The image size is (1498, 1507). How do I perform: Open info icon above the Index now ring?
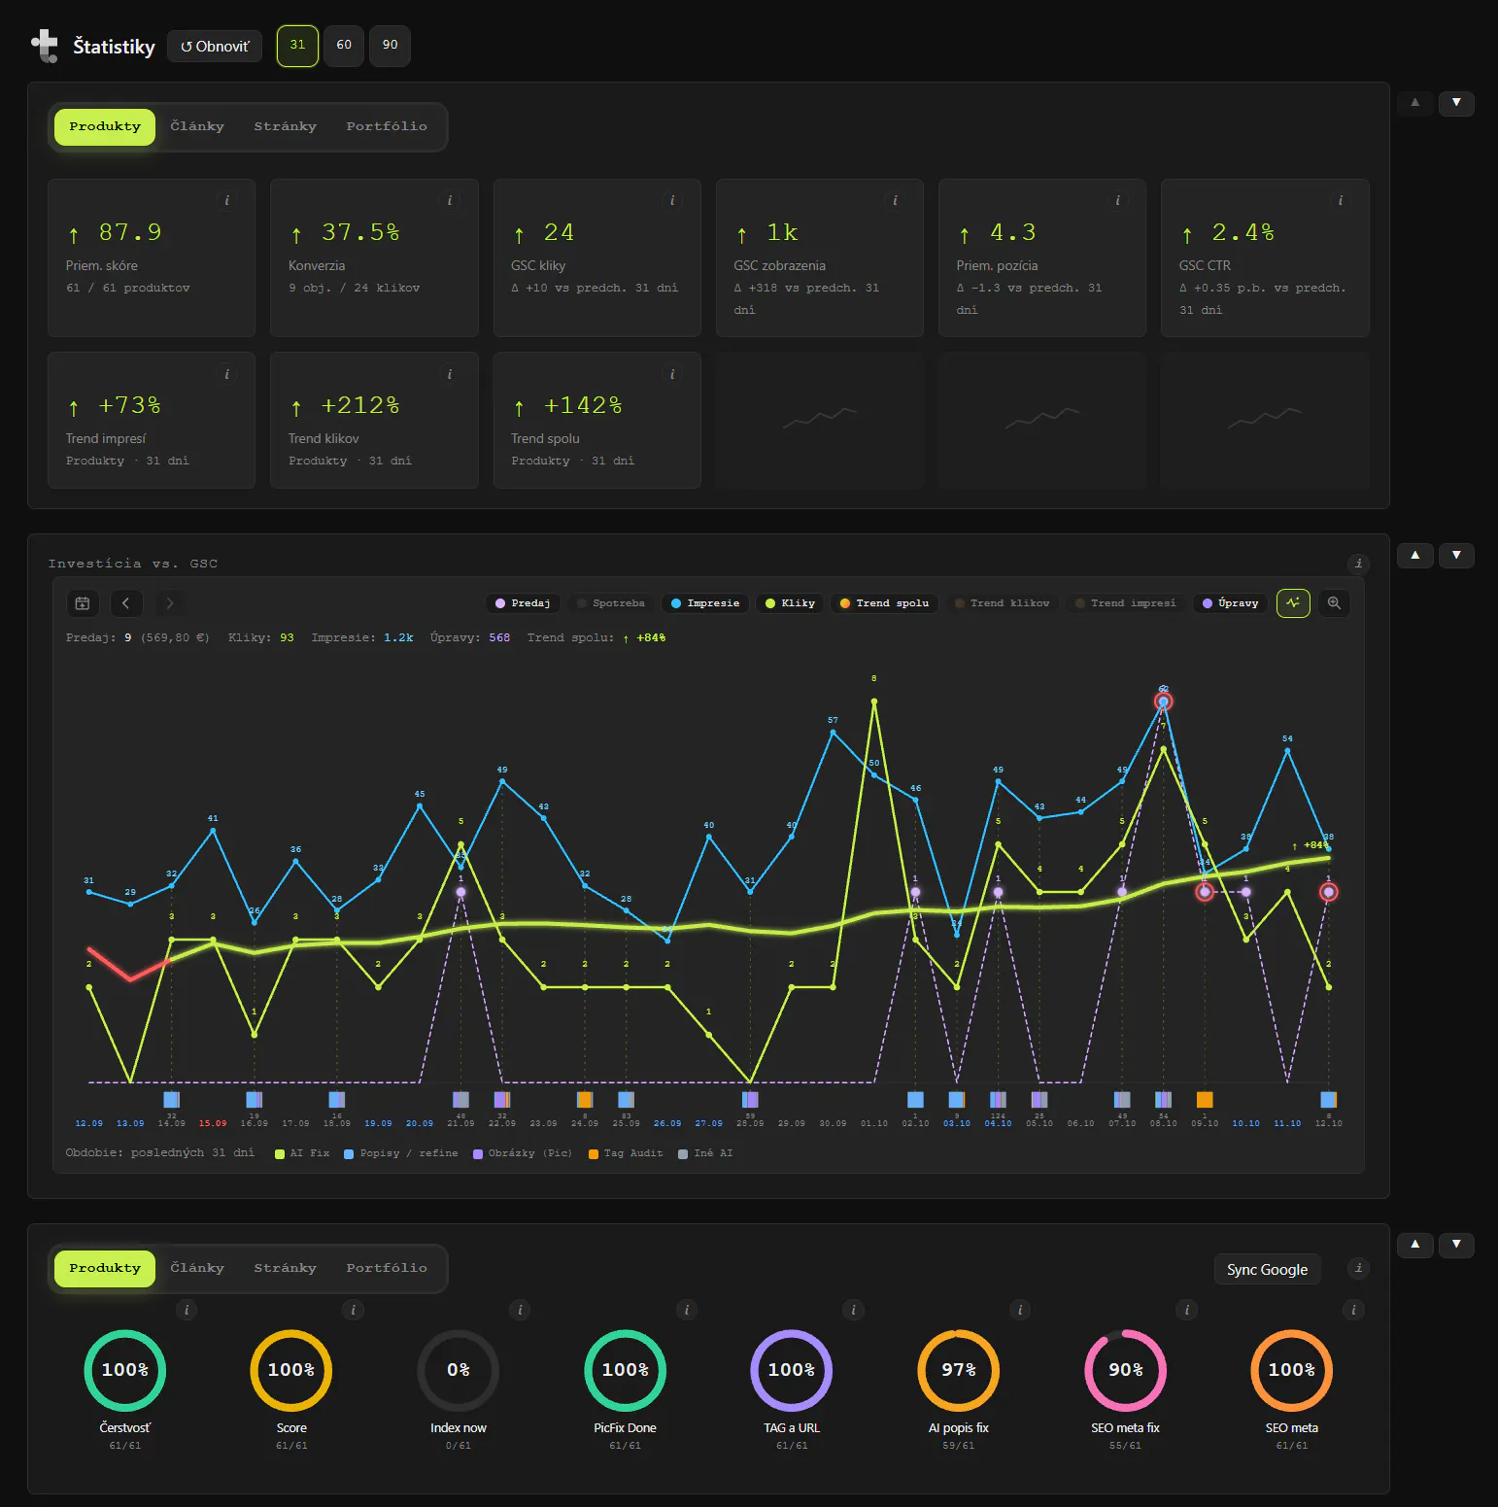[520, 1310]
